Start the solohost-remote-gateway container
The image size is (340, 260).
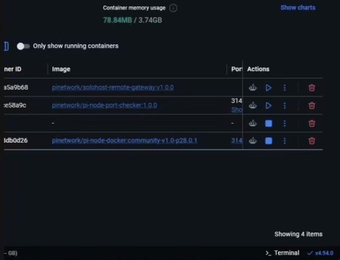(x=268, y=88)
